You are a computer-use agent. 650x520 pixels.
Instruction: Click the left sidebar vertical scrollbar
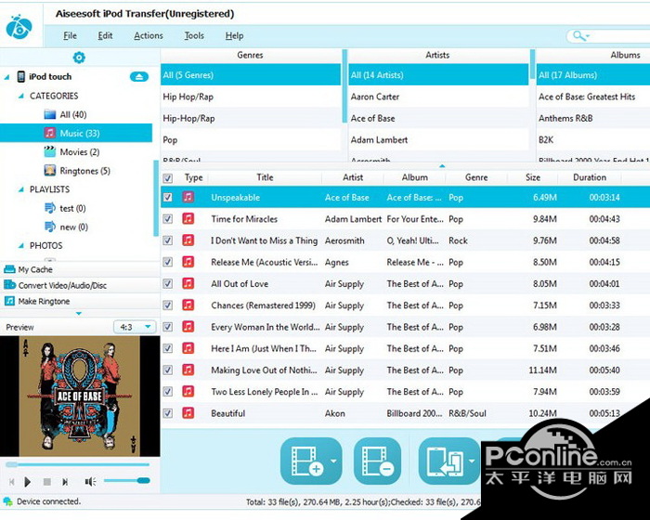click(x=156, y=198)
